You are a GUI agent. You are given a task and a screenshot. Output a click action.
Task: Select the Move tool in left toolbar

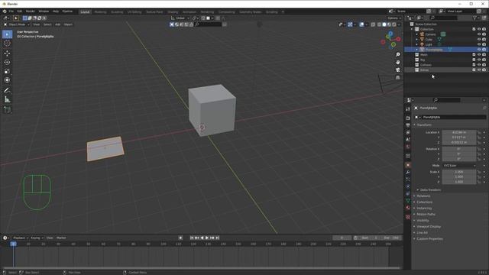[7, 53]
